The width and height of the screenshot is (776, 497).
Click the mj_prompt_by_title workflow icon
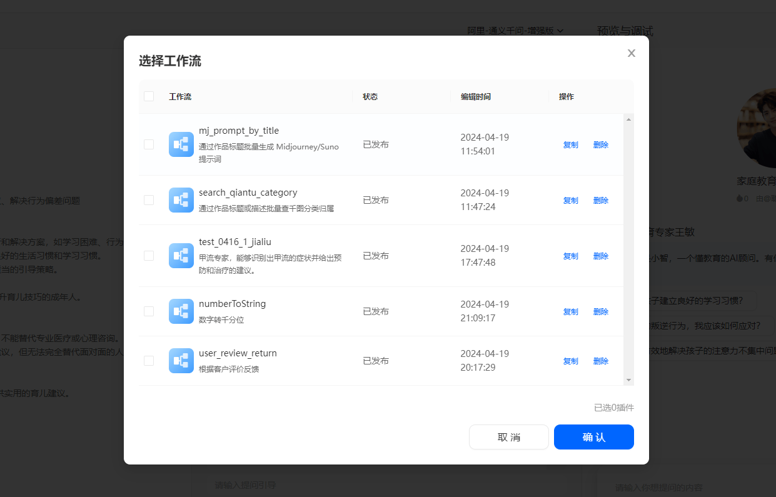(x=181, y=144)
